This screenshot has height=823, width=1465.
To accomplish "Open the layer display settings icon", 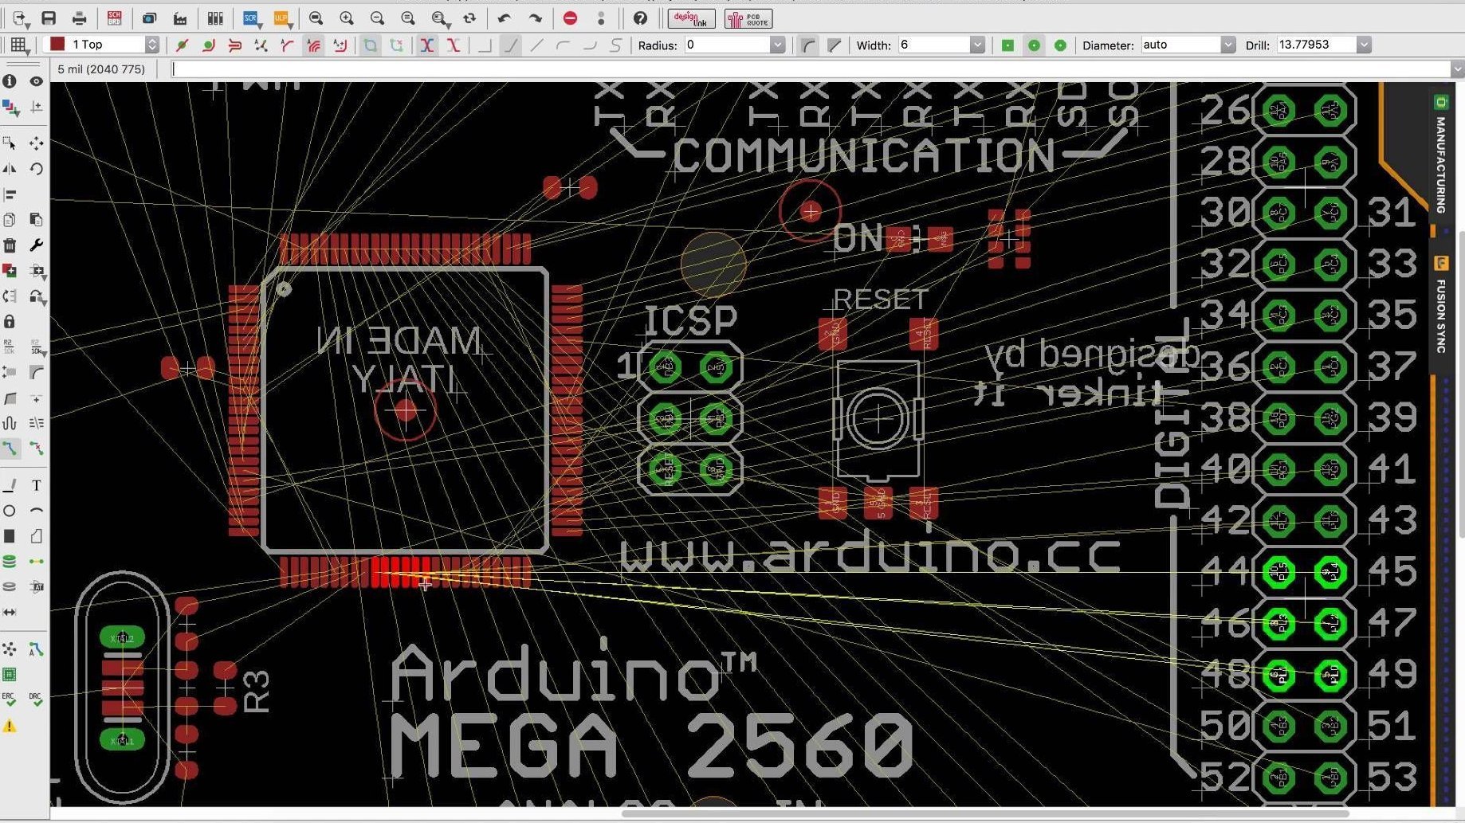I will point(10,107).
